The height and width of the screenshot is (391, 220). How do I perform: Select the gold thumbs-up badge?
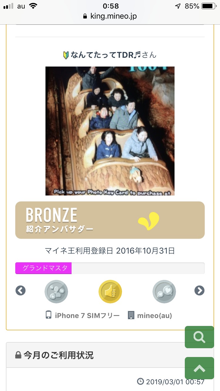click(110, 291)
